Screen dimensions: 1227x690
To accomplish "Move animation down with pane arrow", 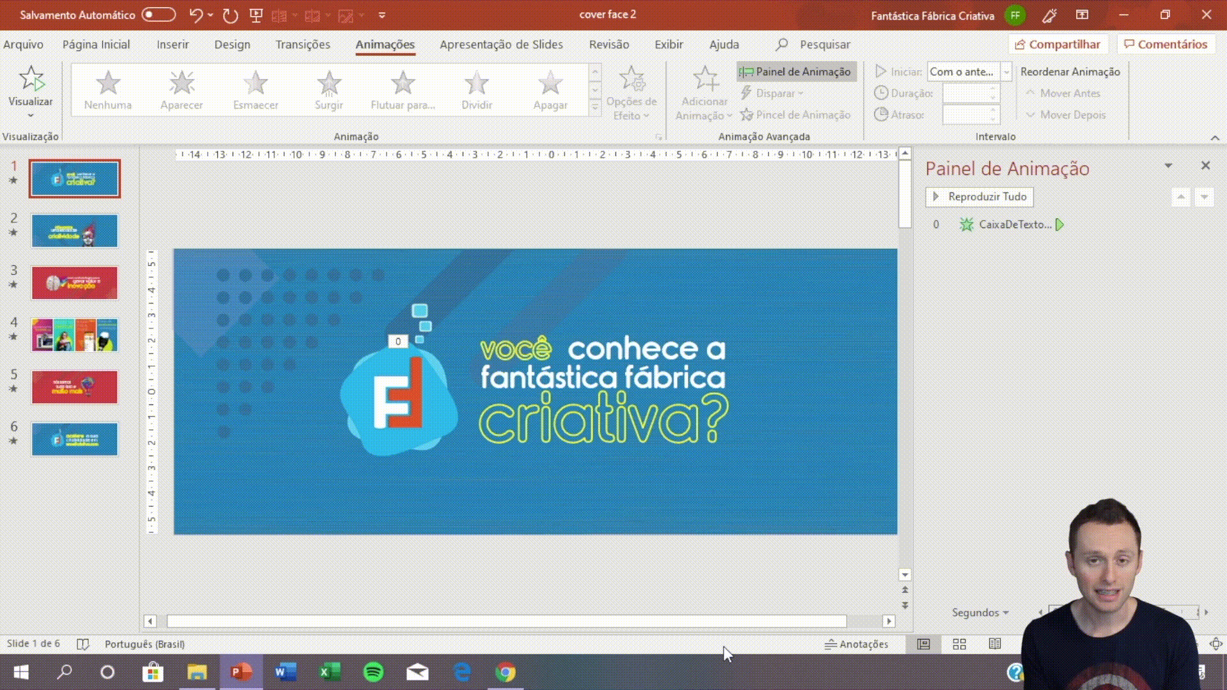I will click(1204, 197).
